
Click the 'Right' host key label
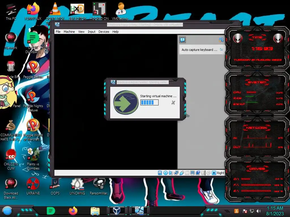coord(220,173)
